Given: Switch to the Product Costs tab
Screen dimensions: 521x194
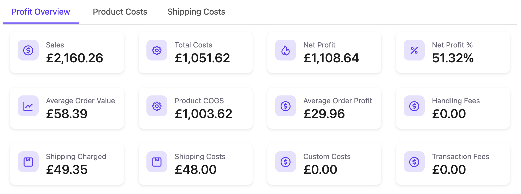Looking at the screenshot, I should (x=120, y=12).
